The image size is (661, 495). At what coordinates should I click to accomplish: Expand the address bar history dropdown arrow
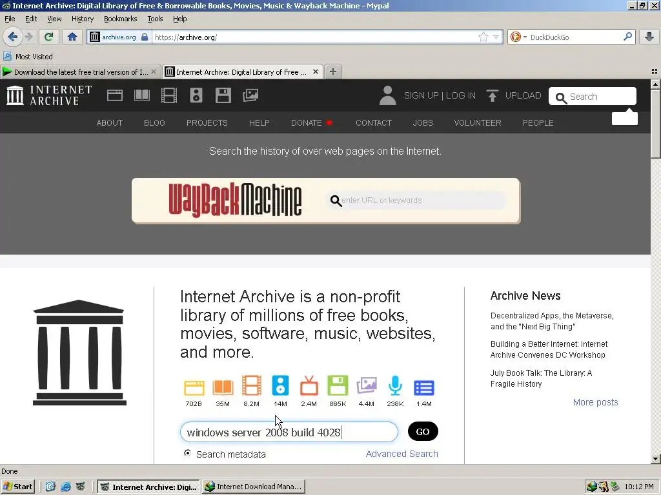tap(496, 37)
